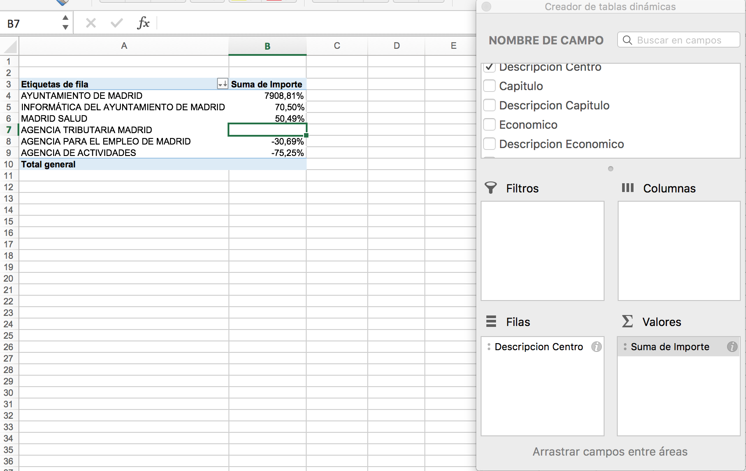
Task: Open info for Suma de Importe in Valores
Action: point(732,347)
